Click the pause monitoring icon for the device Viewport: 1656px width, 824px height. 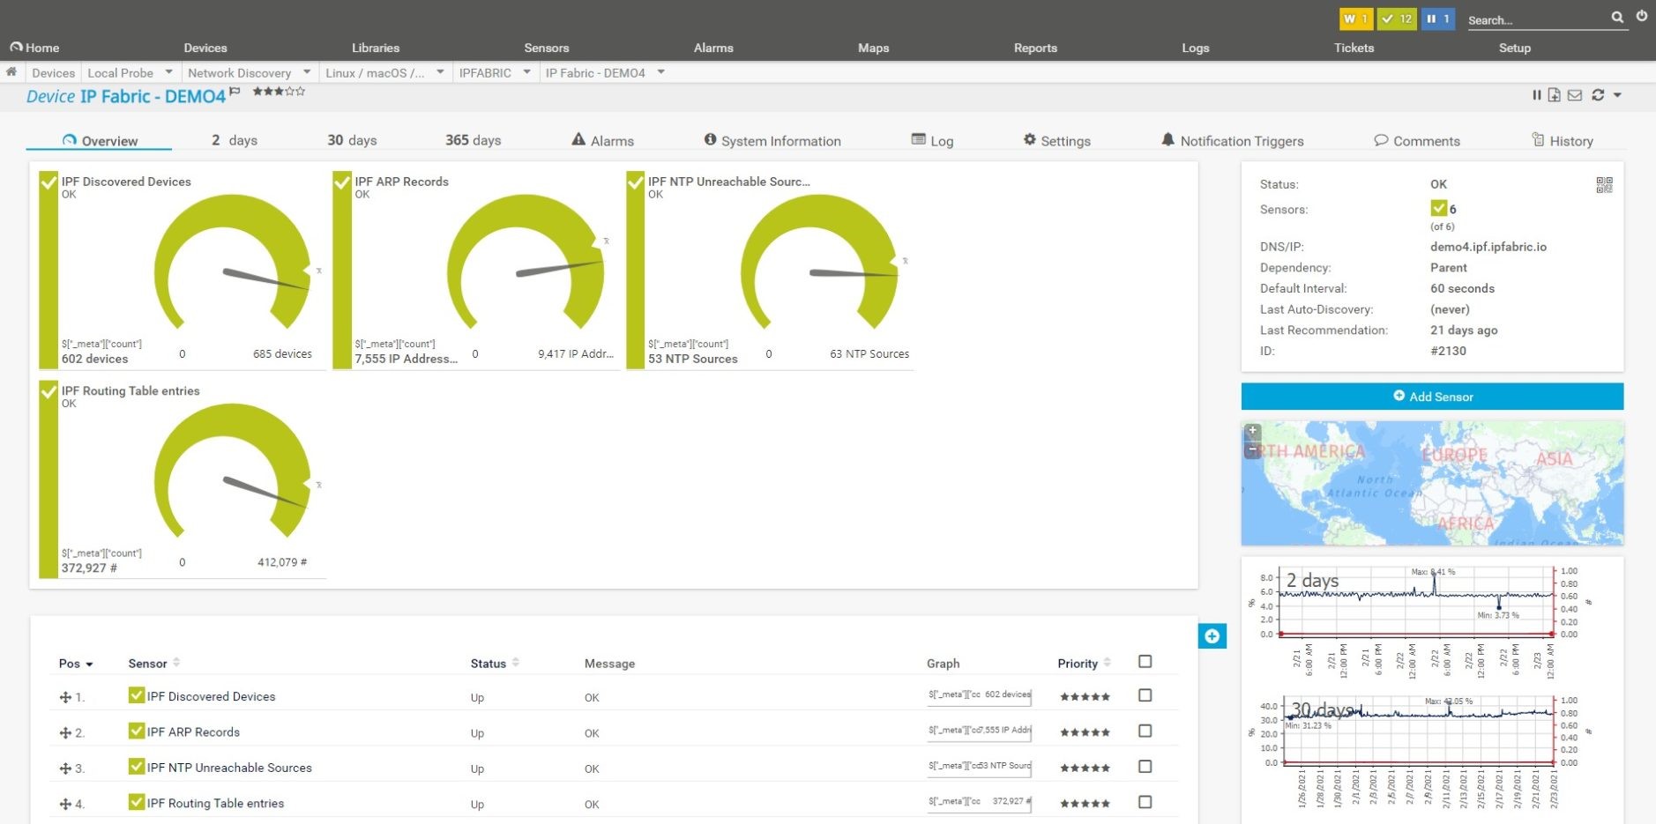click(1536, 95)
